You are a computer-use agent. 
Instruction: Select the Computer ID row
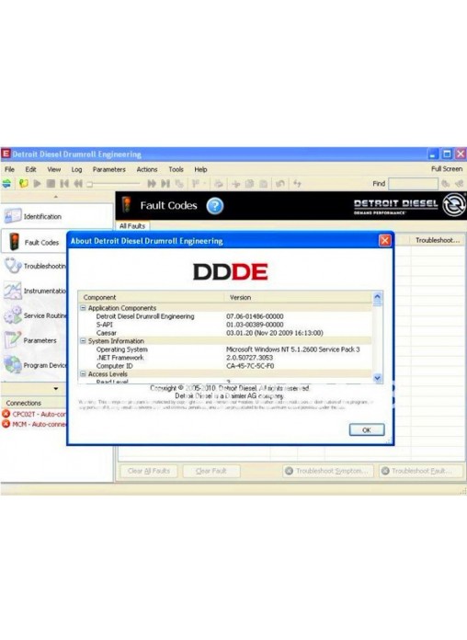point(225,366)
